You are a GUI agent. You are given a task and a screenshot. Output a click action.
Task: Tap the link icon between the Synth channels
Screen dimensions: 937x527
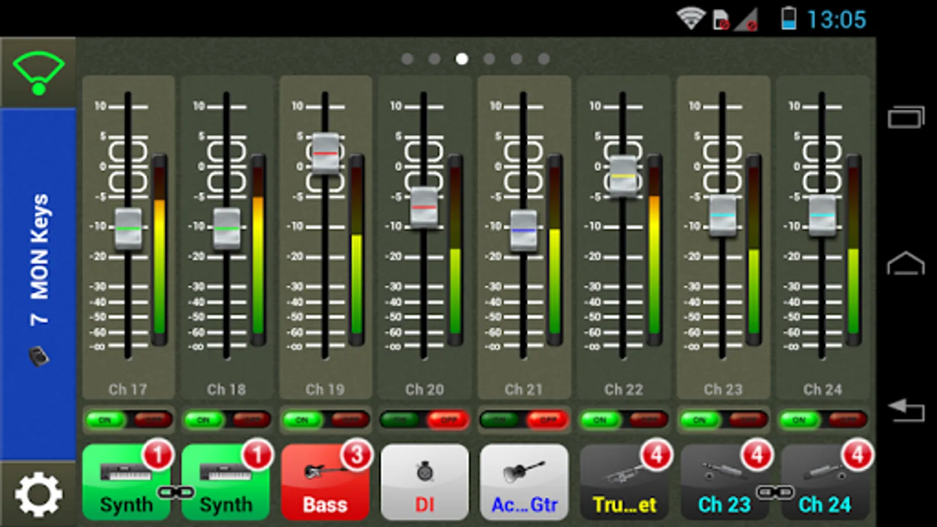tap(176, 492)
